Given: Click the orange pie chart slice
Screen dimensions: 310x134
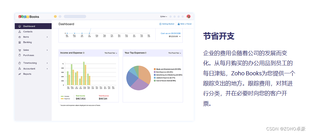Looking at the screenshot, I should point(145,74).
